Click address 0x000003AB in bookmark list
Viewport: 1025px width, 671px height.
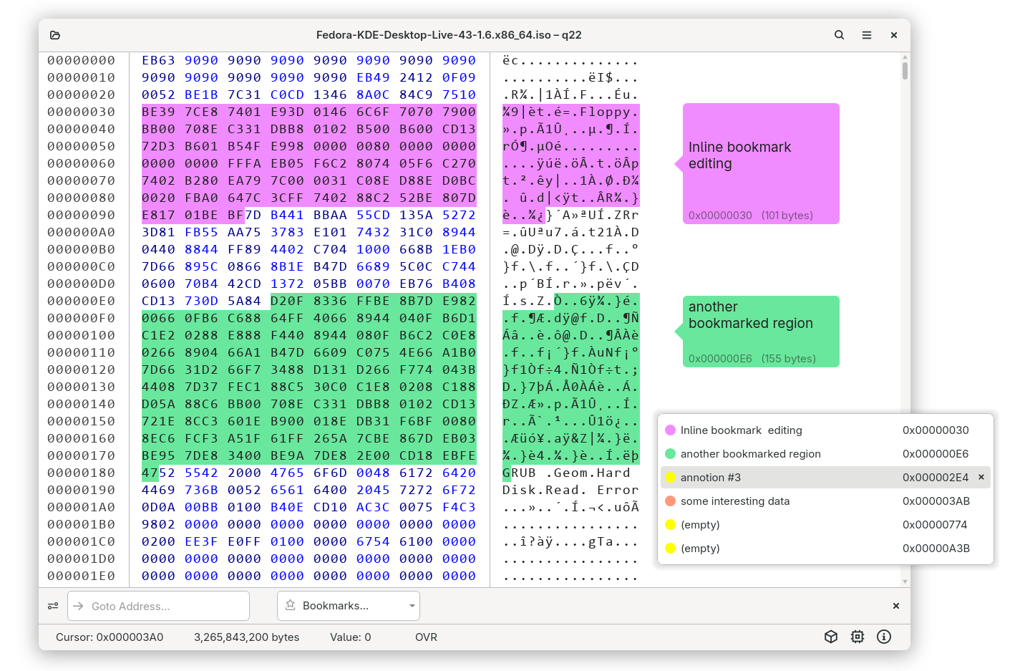[x=936, y=501]
